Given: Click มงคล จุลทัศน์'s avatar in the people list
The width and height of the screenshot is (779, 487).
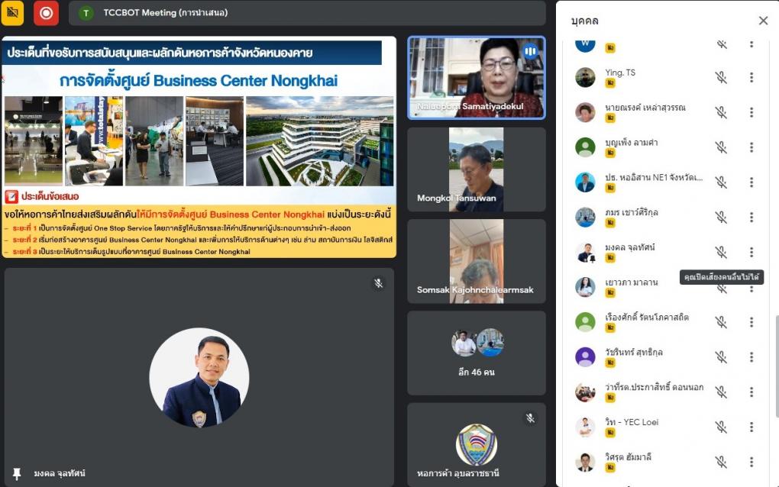Looking at the screenshot, I should 585,252.
